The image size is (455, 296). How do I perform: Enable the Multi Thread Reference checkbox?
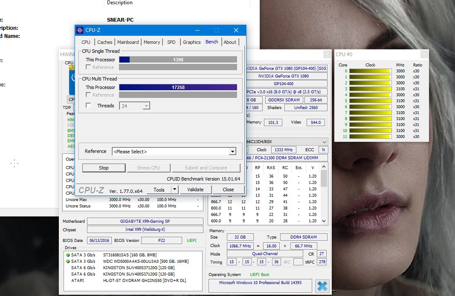pos(89,95)
